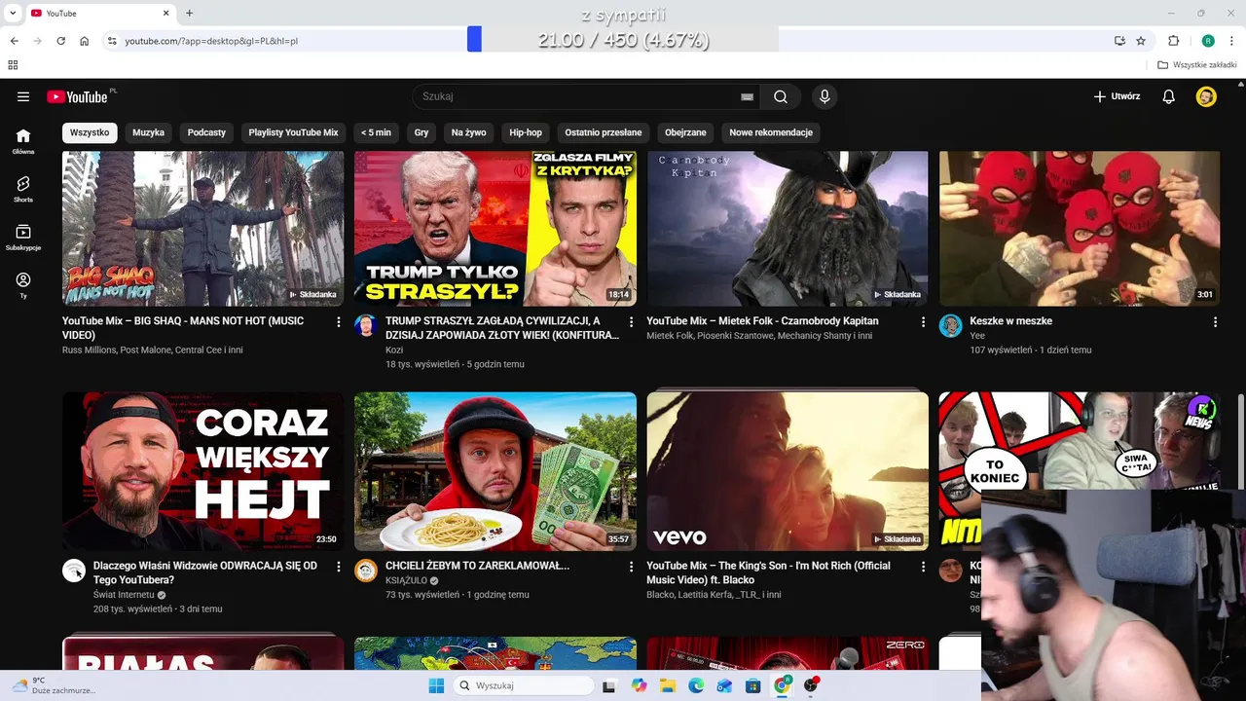Bookmark this page with the star
This screenshot has height=701, width=1246.
1141,41
